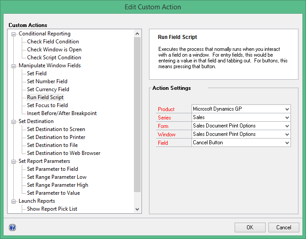
Task: Select Set Destination to Printer
Action: pyautogui.click(x=56, y=137)
